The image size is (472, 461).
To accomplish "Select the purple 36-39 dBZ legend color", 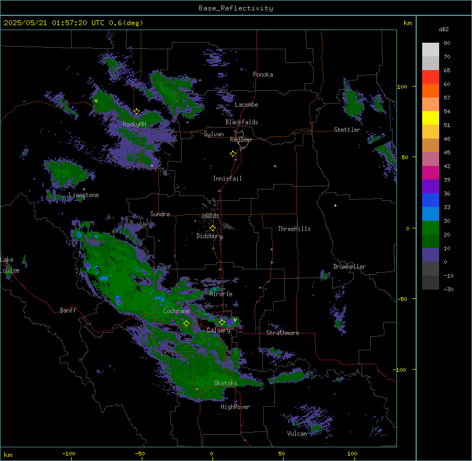I will pos(430,187).
